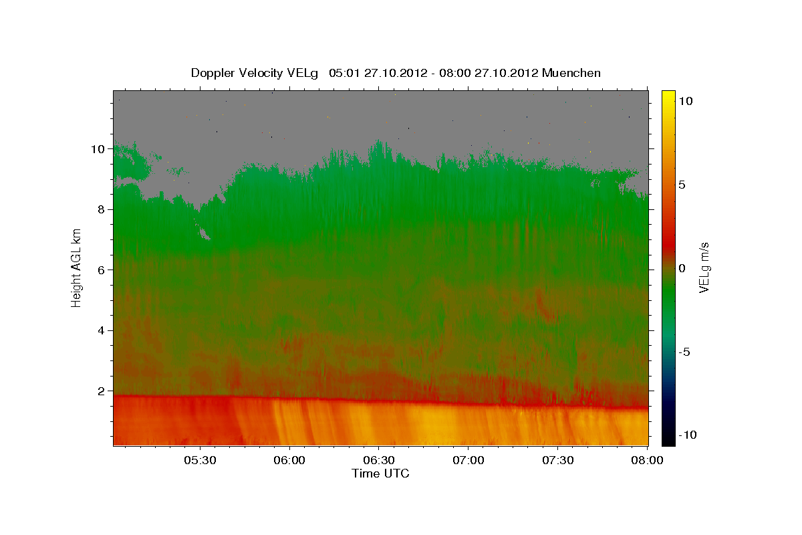Select the 05:30 time tick label
The height and width of the screenshot is (535, 802).
coord(200,460)
